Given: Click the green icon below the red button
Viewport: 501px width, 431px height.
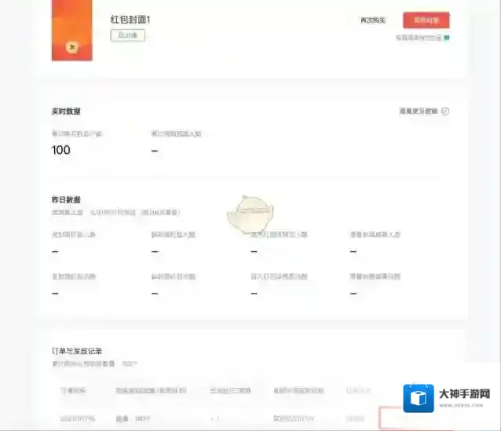Looking at the screenshot, I should click(x=447, y=38).
